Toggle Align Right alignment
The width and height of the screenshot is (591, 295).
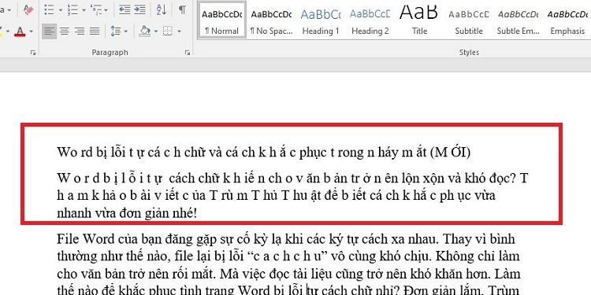(x=80, y=31)
